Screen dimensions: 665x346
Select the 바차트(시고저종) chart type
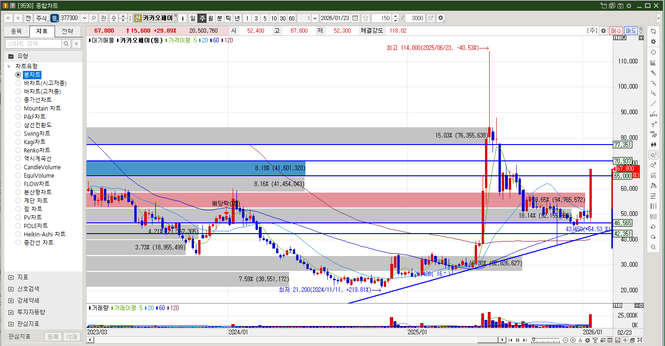click(19, 83)
